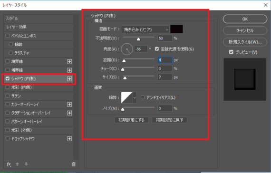
Task: Click the チョーク percent field
Action: tap(165, 68)
